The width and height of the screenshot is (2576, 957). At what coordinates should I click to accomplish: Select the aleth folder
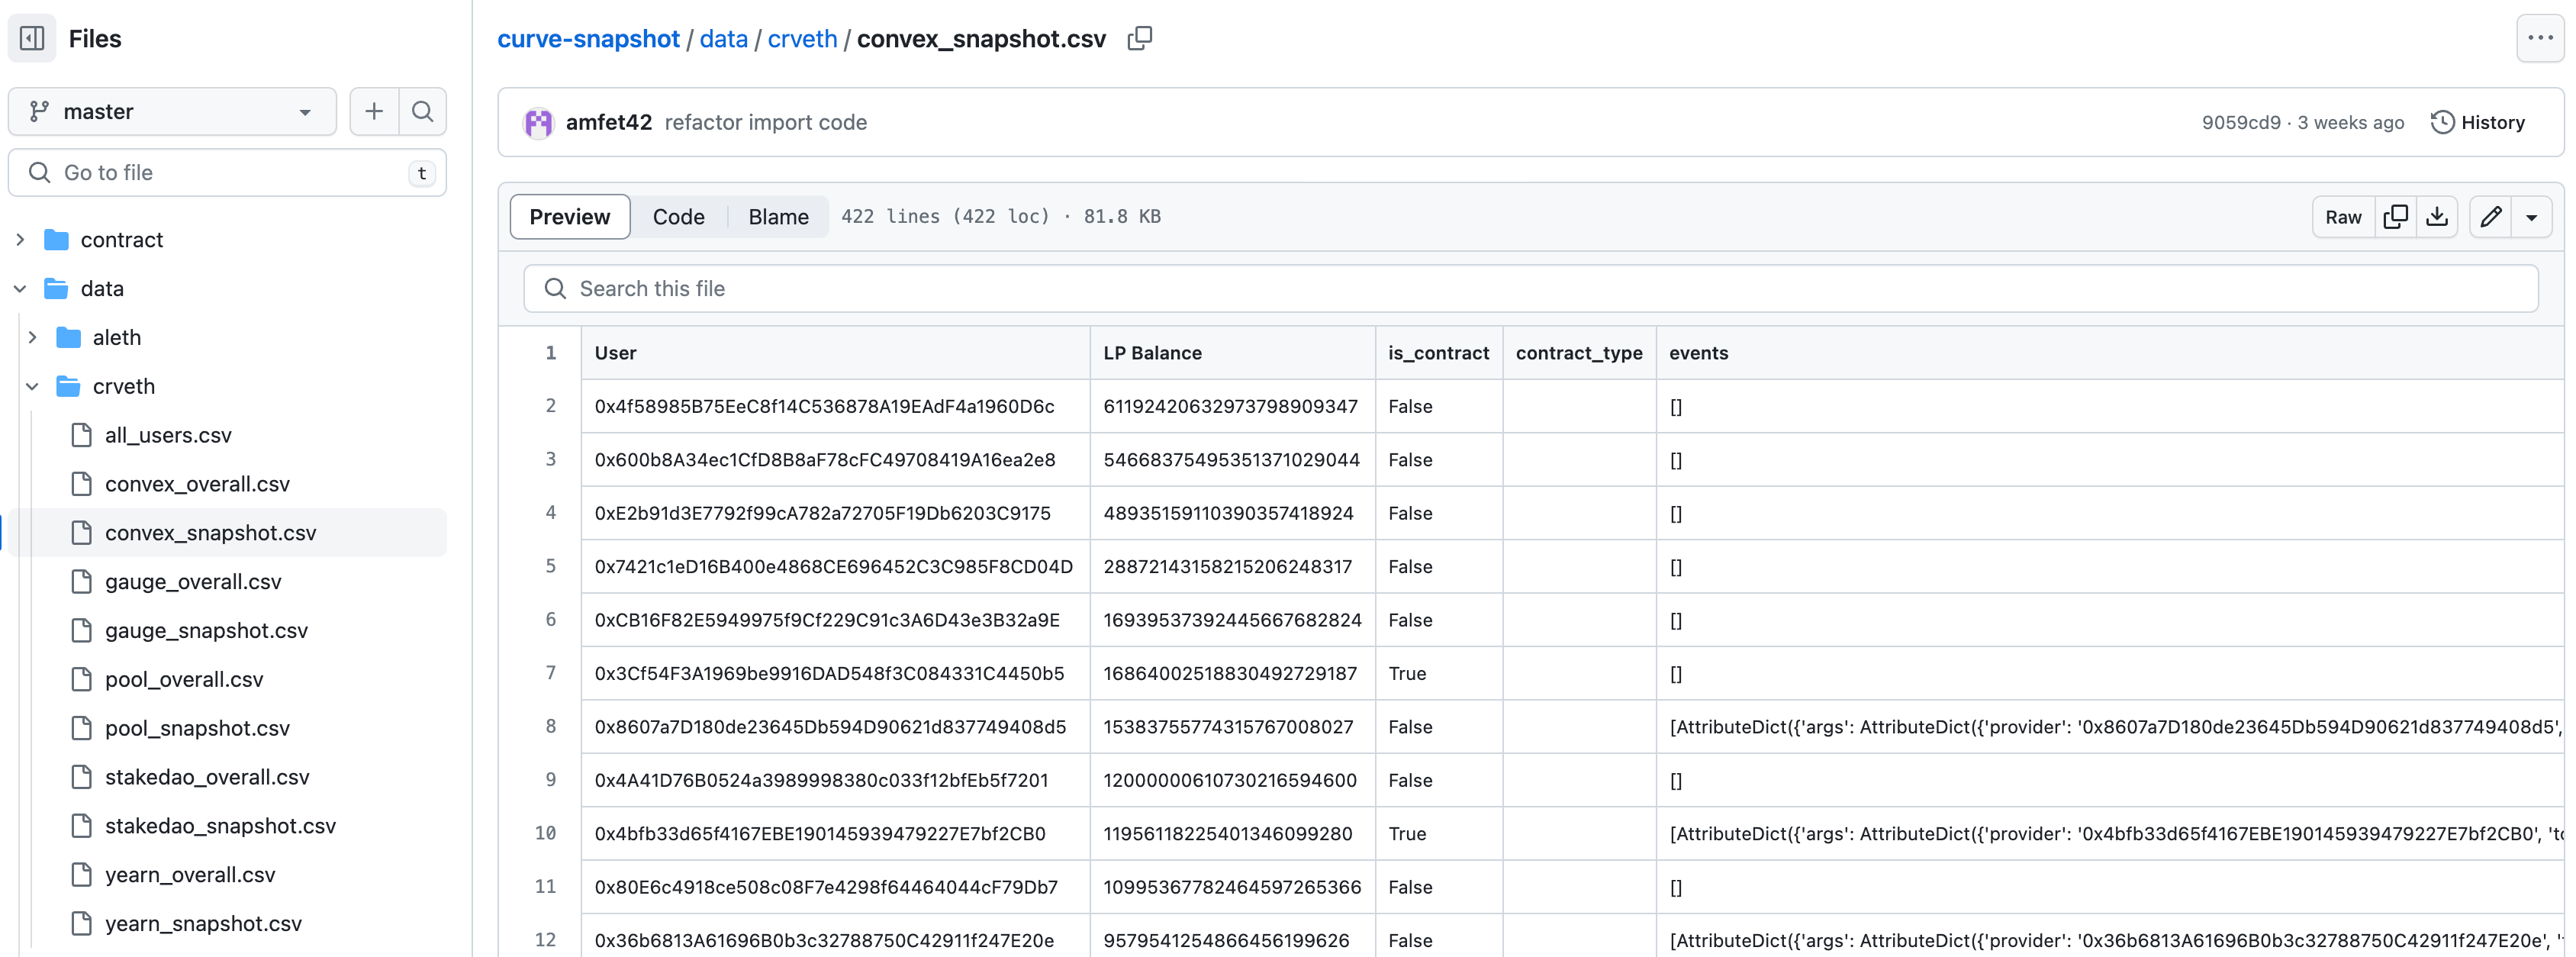(x=117, y=338)
